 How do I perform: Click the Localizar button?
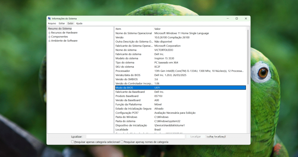tap(196, 137)
